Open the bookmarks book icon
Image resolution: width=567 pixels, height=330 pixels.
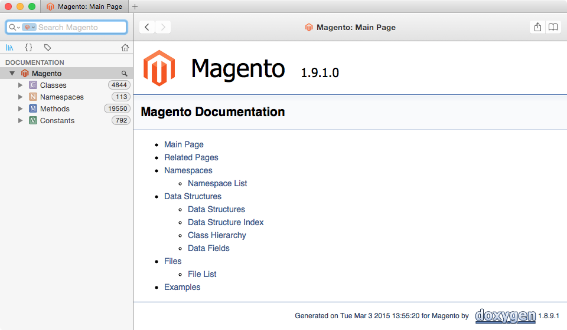coord(553,27)
